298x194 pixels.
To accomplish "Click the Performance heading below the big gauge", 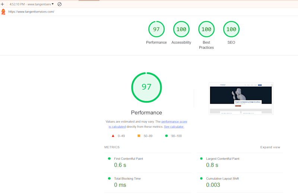I will [x=146, y=113].
